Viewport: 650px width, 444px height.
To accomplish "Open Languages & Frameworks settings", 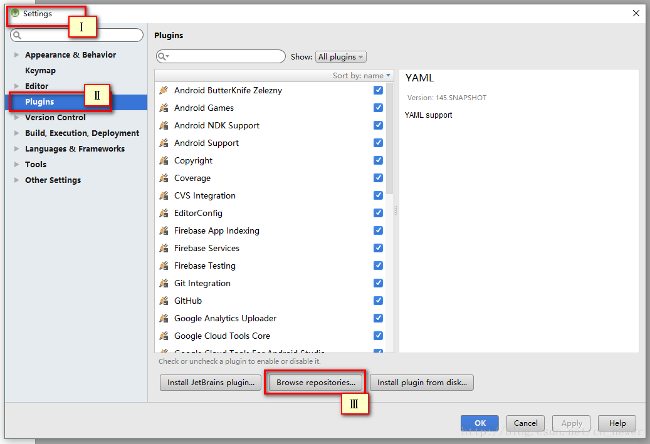I will [x=75, y=148].
